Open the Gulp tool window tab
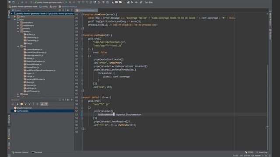Viewport: 280px width, 157px height. (x=9, y=145)
